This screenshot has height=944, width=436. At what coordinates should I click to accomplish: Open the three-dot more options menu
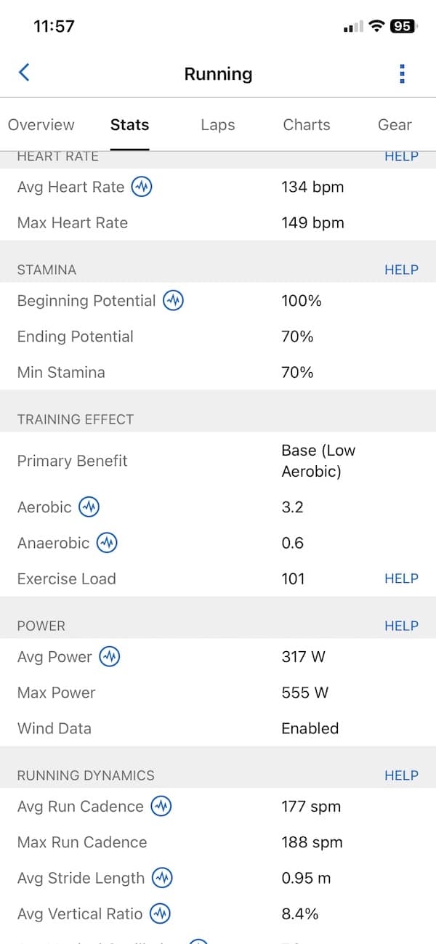click(x=402, y=73)
